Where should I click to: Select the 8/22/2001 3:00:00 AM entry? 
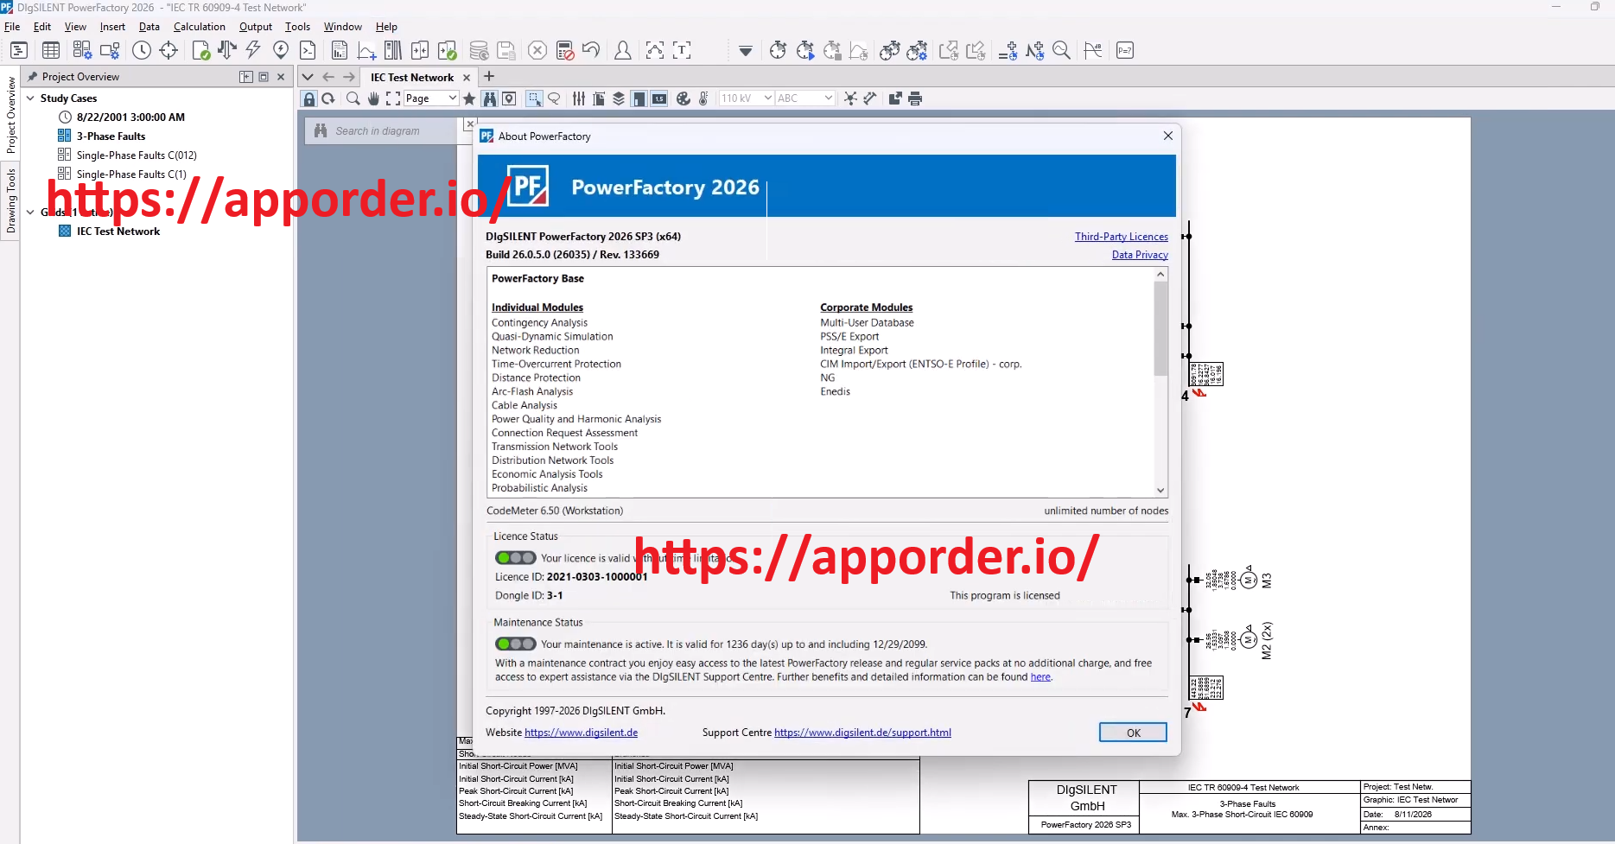(130, 117)
